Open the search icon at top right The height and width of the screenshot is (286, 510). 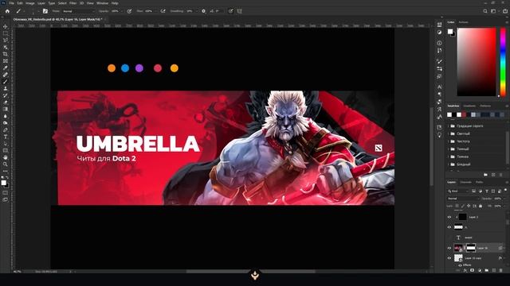point(485,11)
